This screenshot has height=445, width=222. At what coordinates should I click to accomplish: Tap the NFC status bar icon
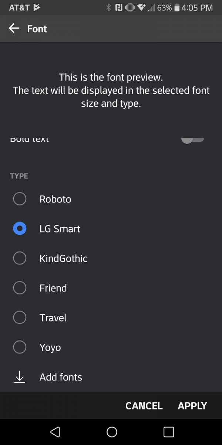coord(119,7)
